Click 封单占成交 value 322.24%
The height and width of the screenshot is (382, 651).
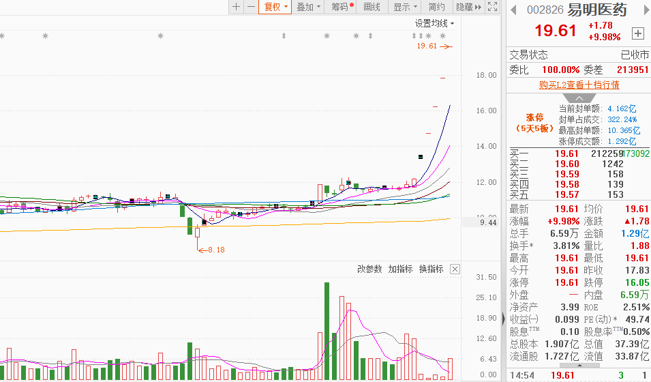click(x=622, y=119)
